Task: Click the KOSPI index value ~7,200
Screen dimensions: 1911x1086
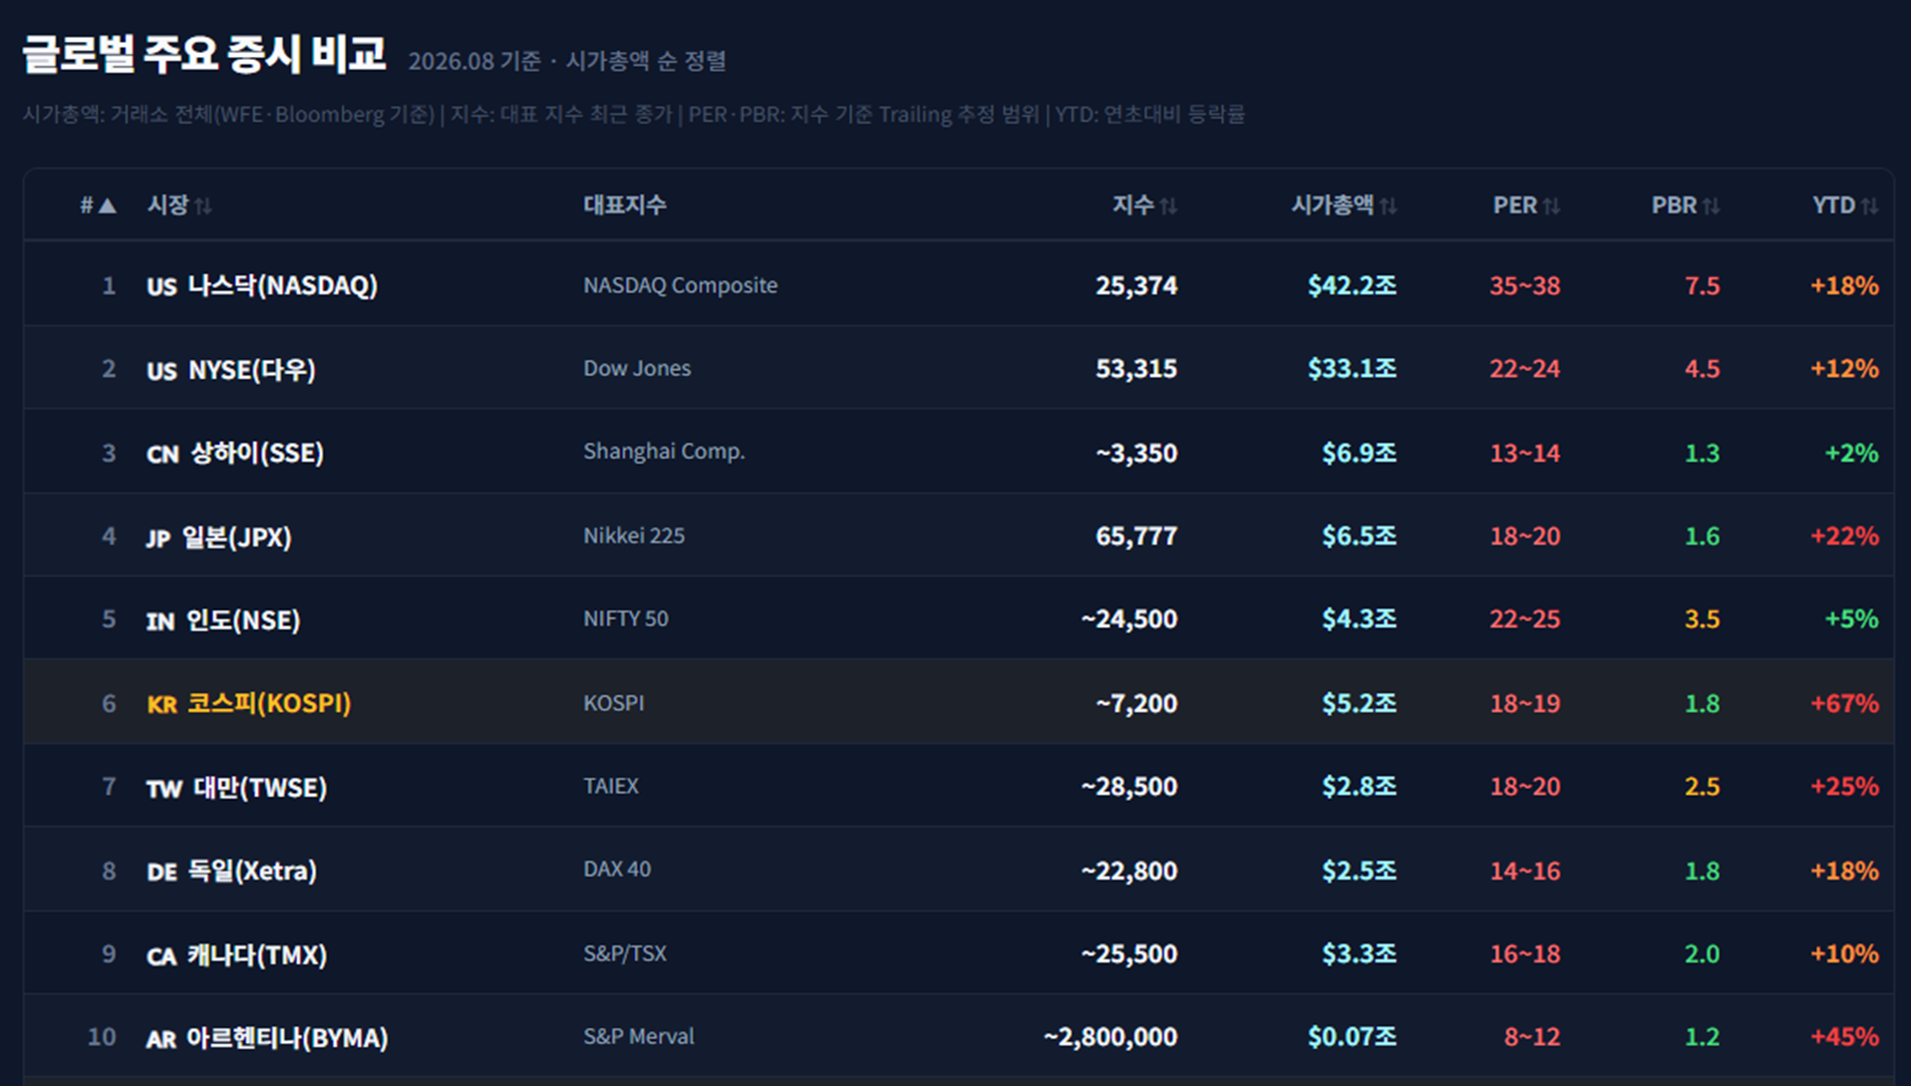Action: 1136,703
